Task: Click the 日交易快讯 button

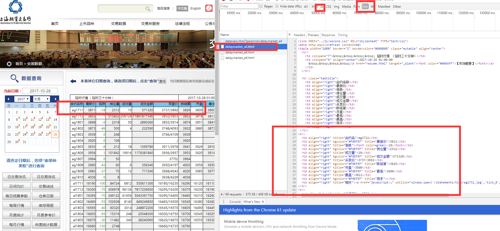Action: pos(17,177)
